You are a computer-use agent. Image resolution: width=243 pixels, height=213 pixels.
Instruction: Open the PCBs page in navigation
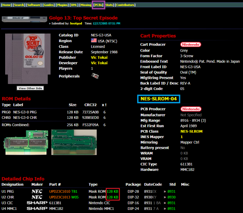point(98,5)
